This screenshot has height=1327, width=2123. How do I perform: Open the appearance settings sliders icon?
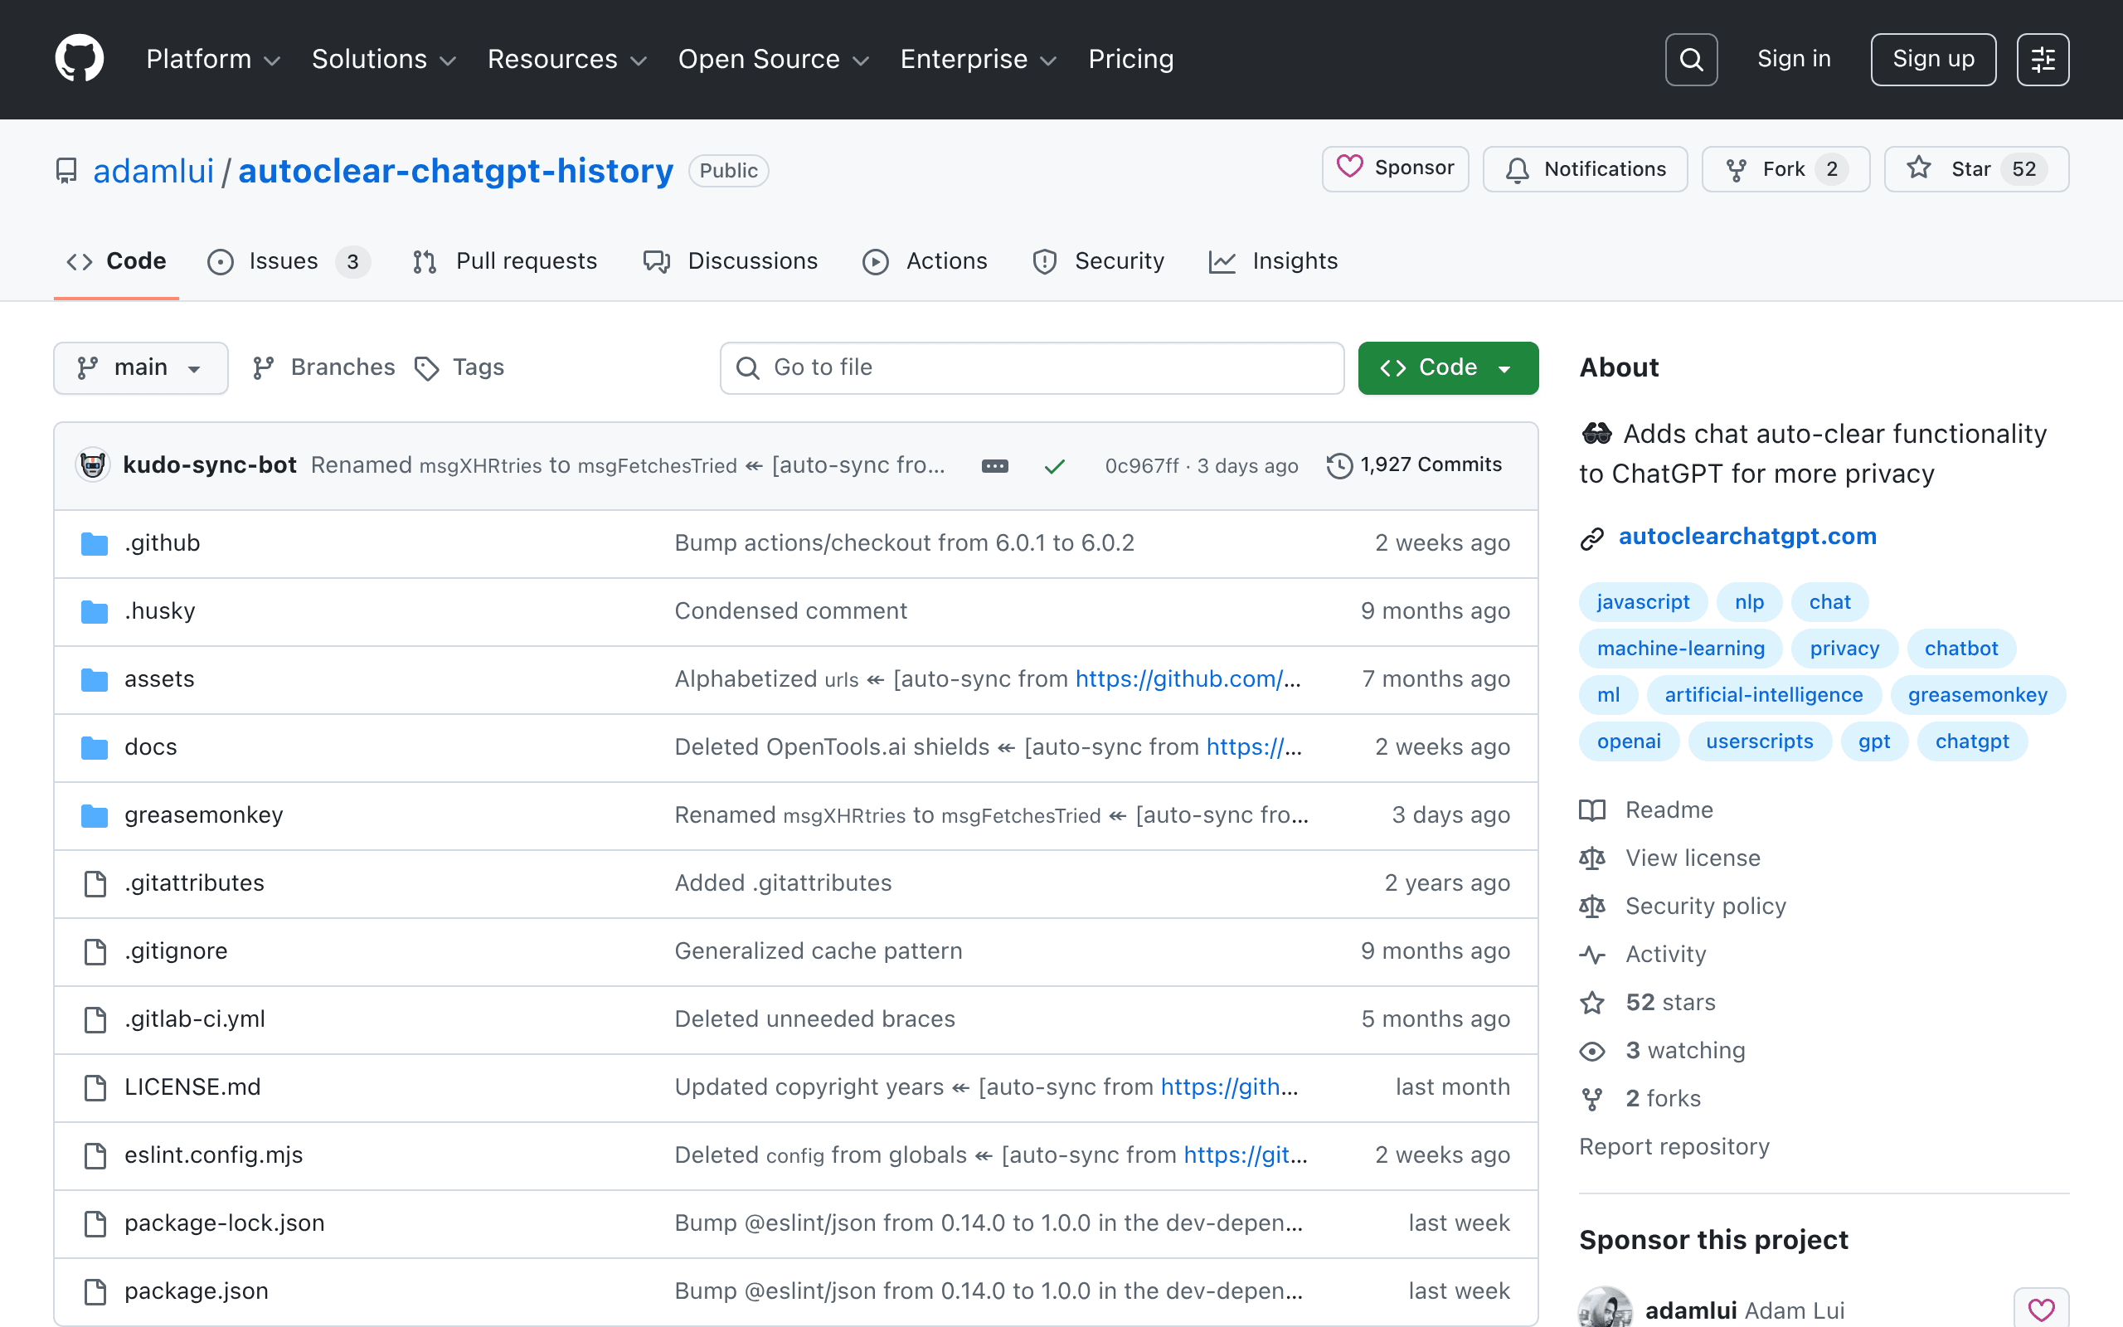(x=2043, y=60)
